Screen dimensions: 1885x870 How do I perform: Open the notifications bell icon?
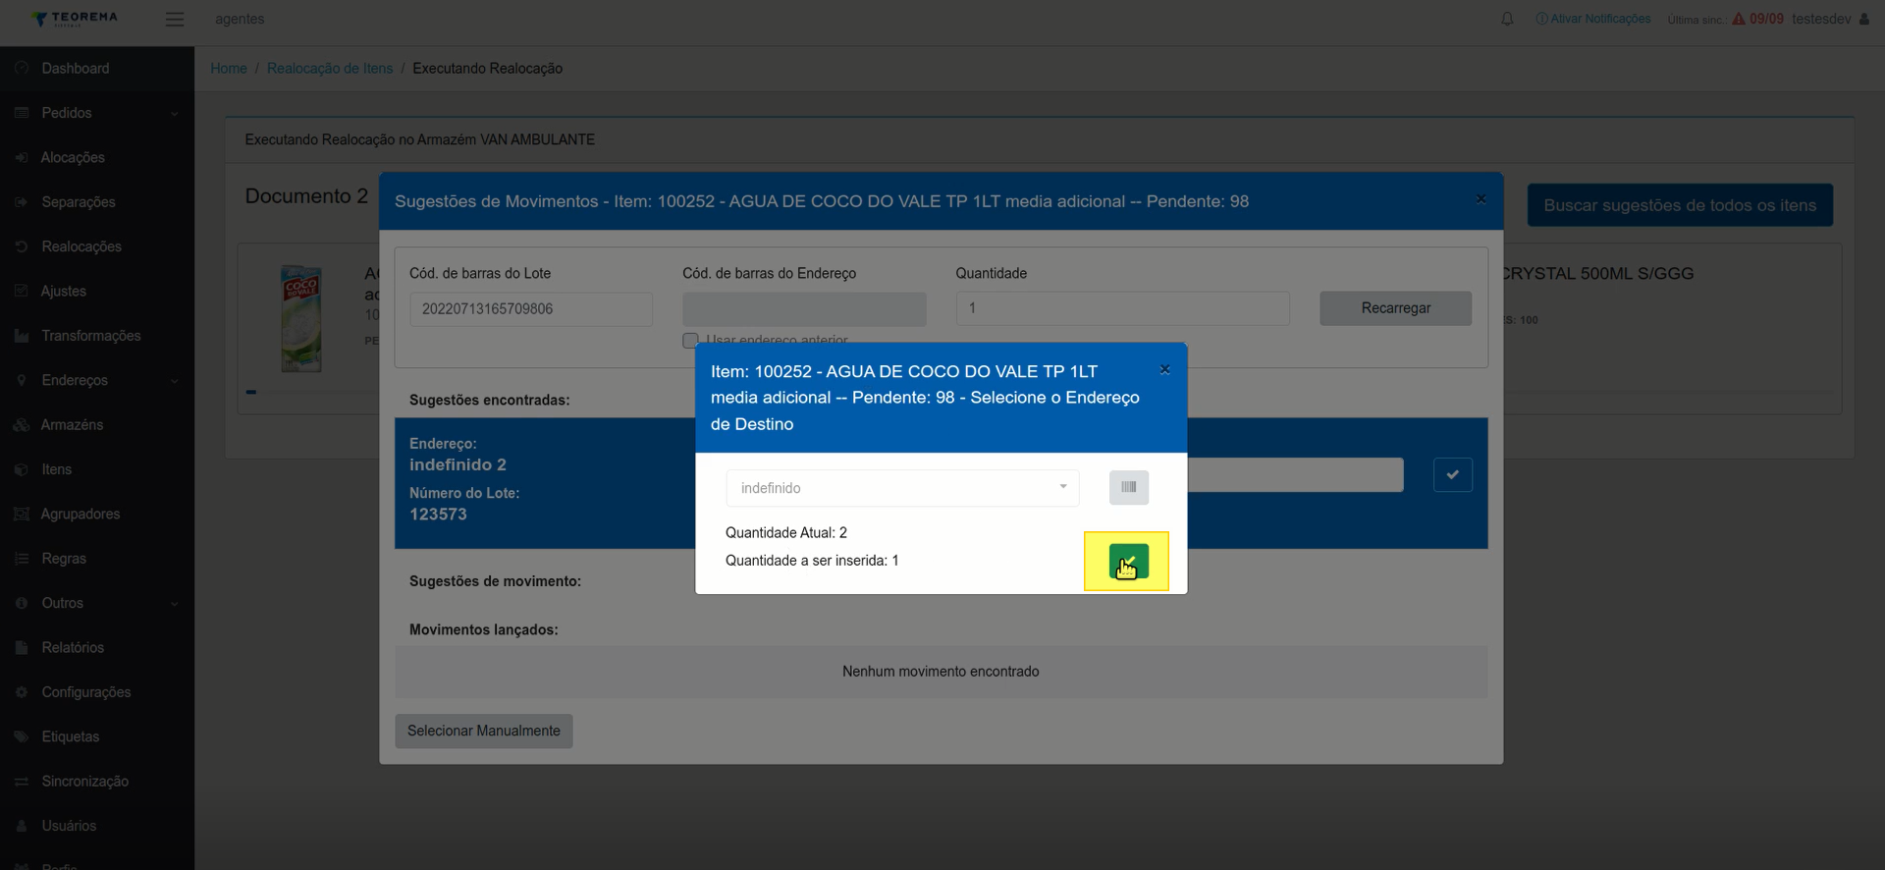(x=1507, y=19)
